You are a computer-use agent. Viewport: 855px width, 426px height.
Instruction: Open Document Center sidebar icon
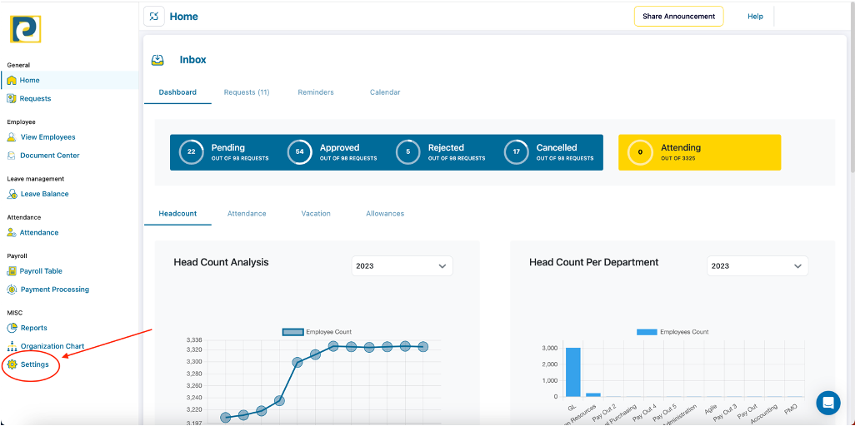tap(12, 156)
